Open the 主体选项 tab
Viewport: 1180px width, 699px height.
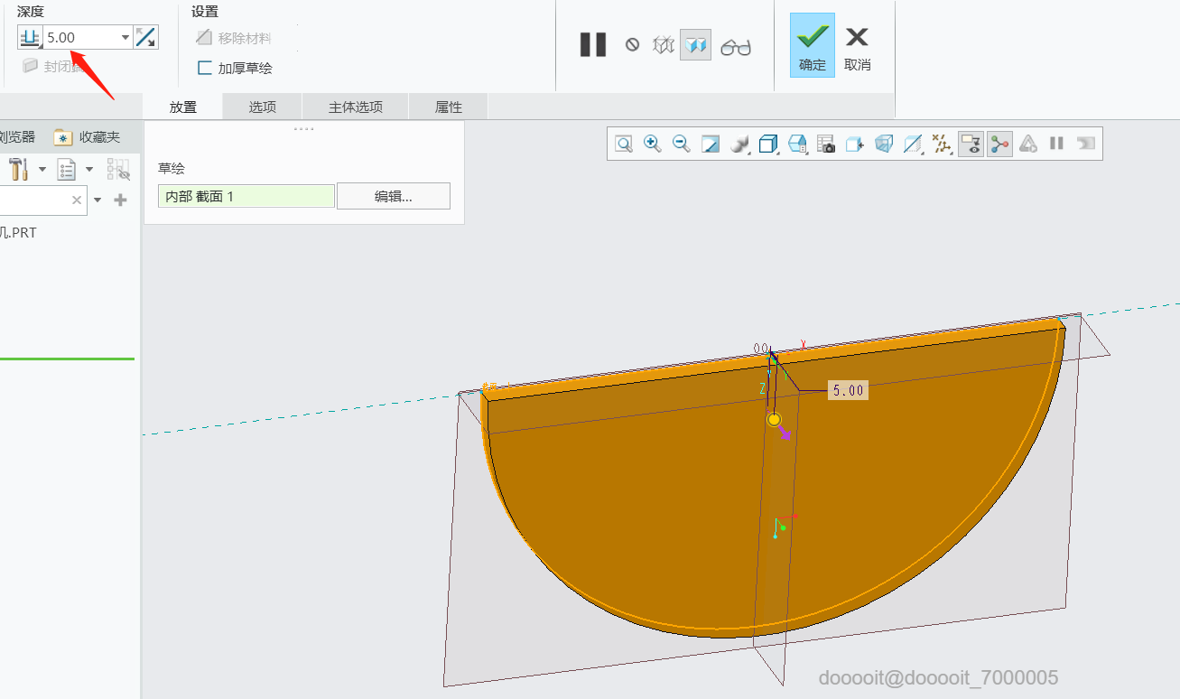coord(355,107)
